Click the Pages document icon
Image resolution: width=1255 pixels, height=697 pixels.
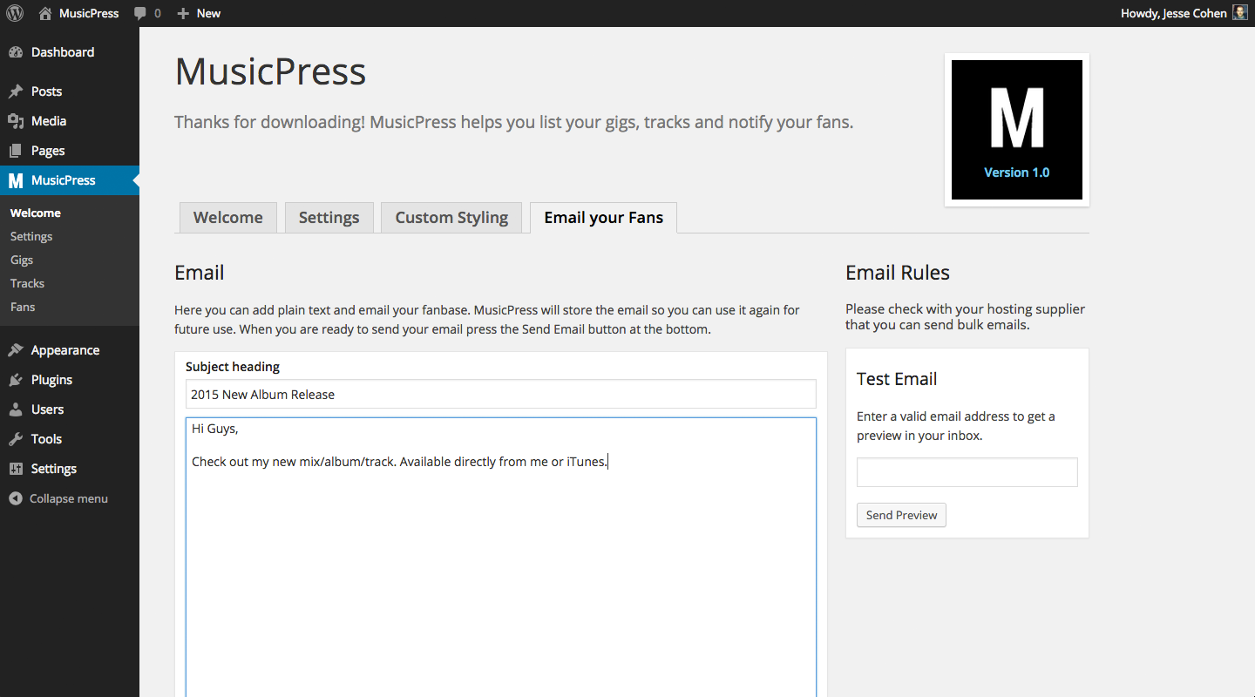[16, 151]
